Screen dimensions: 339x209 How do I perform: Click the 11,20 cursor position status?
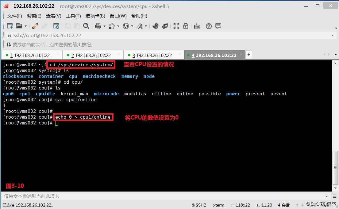click(264, 205)
